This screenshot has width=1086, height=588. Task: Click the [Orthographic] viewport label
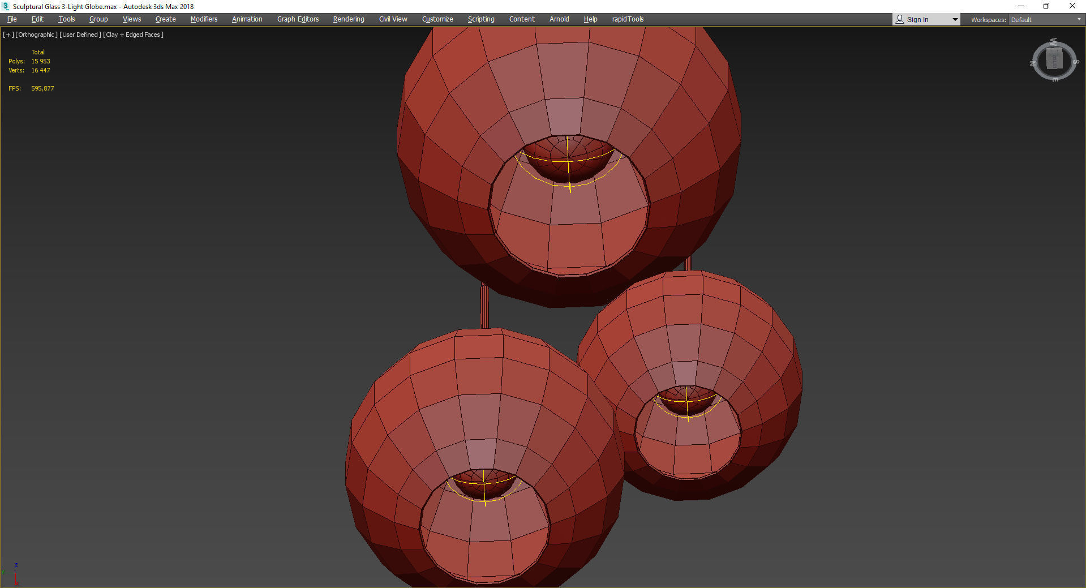36,35
